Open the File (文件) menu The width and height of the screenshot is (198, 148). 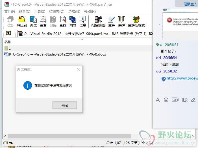point(10,12)
